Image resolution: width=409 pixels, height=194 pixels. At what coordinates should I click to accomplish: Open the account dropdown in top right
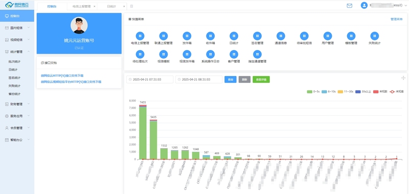coord(384,6)
